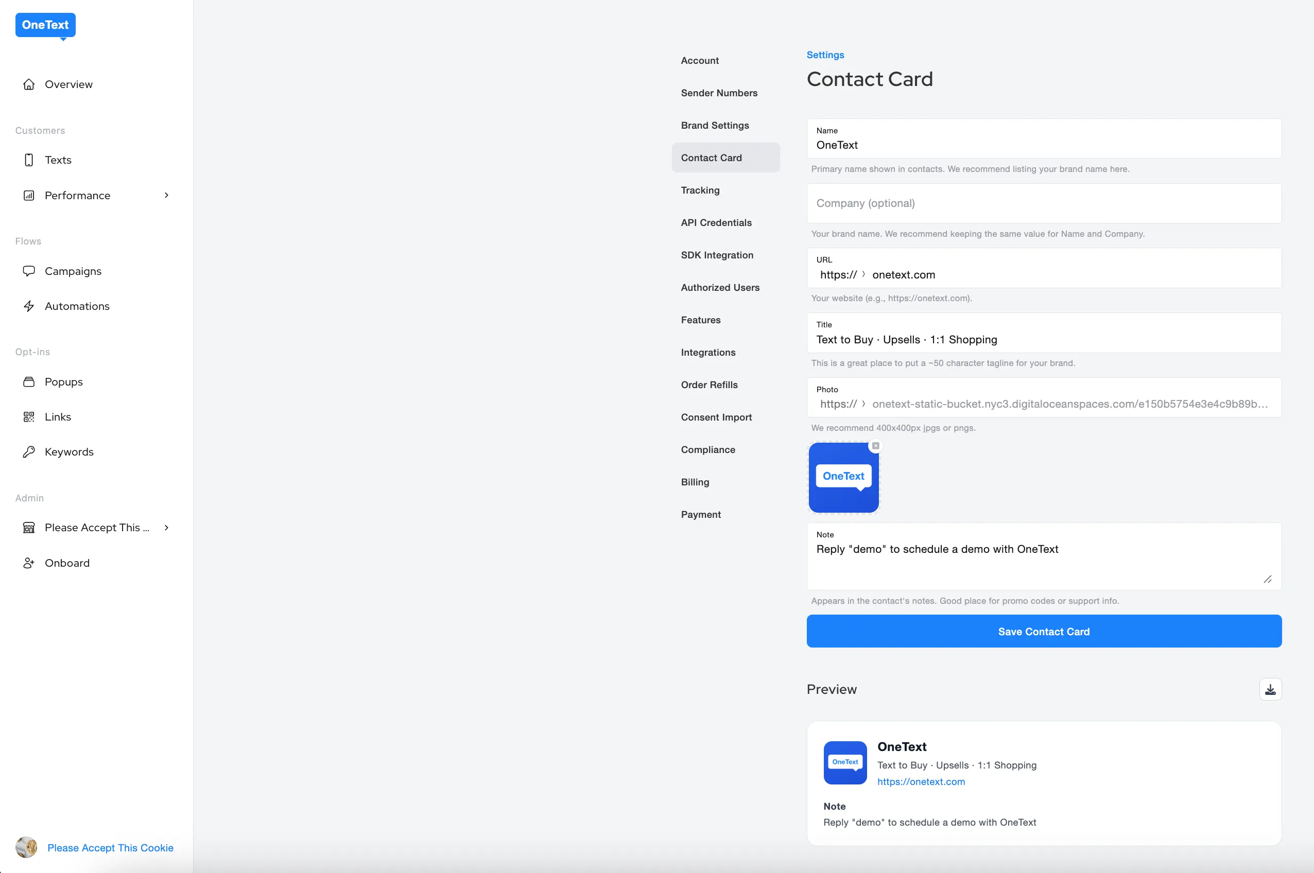Viewport: 1314px width, 873px height.
Task: Open the API Credentials settings
Action: pos(716,223)
